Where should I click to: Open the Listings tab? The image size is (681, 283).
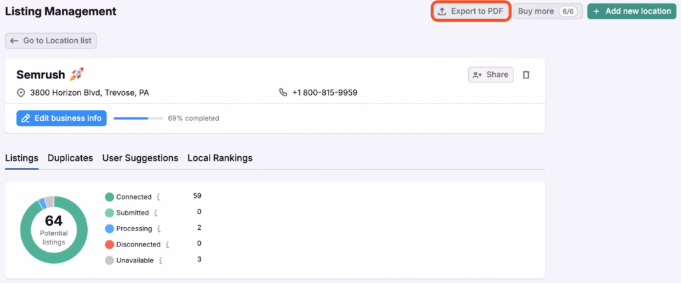(x=21, y=158)
